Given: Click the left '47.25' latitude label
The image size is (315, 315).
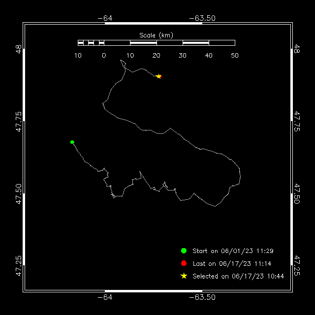Looking at the screenshot, I should coord(19,266).
